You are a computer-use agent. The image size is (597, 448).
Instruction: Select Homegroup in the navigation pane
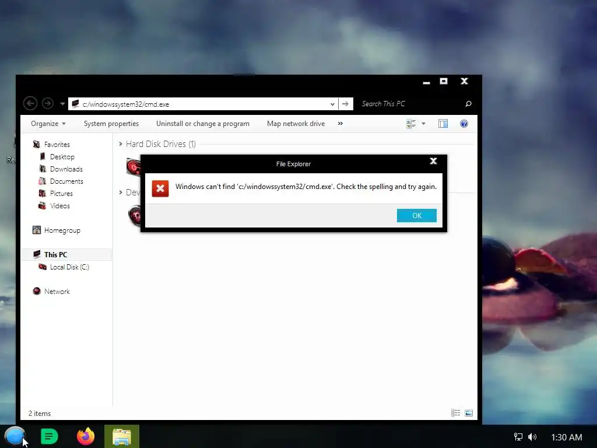[x=62, y=230]
